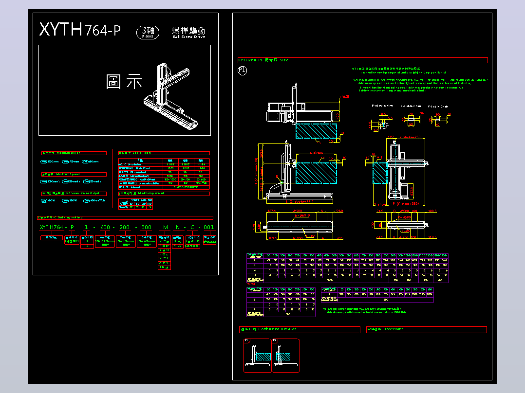Select the X-axis stroke dimension table
525x393 pixels.
coord(347,268)
